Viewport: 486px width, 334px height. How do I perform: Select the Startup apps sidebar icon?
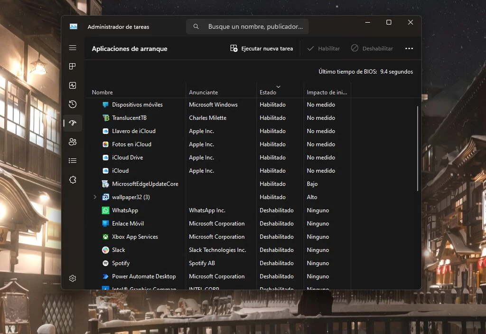click(x=73, y=123)
